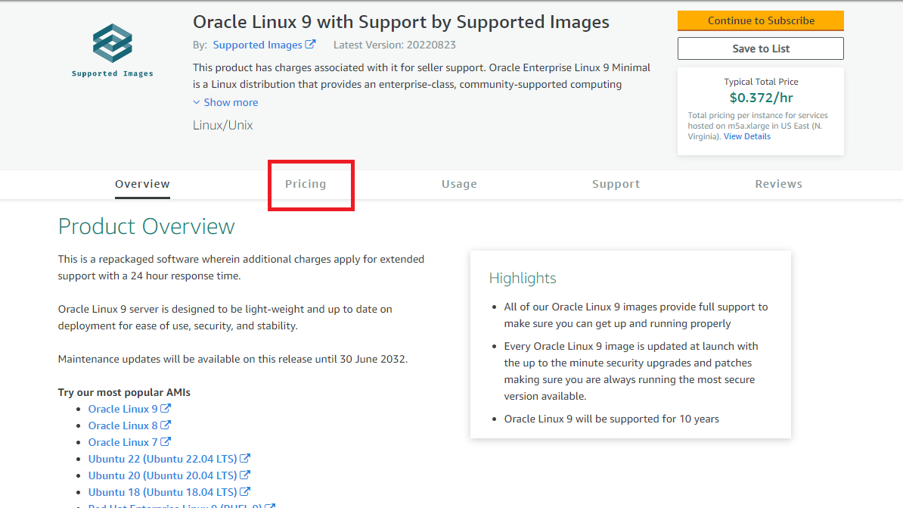Image resolution: width=903 pixels, height=508 pixels.
Task: Open the Usage tab
Action: click(x=459, y=184)
